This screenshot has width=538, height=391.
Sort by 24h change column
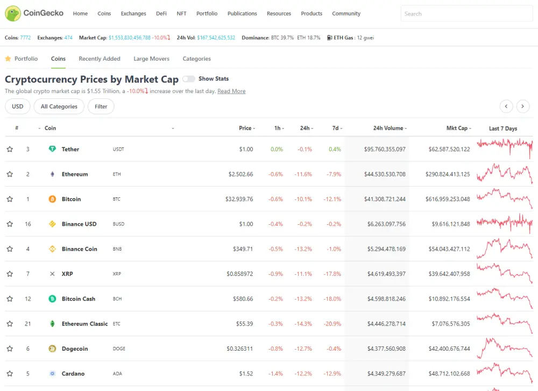(x=307, y=128)
